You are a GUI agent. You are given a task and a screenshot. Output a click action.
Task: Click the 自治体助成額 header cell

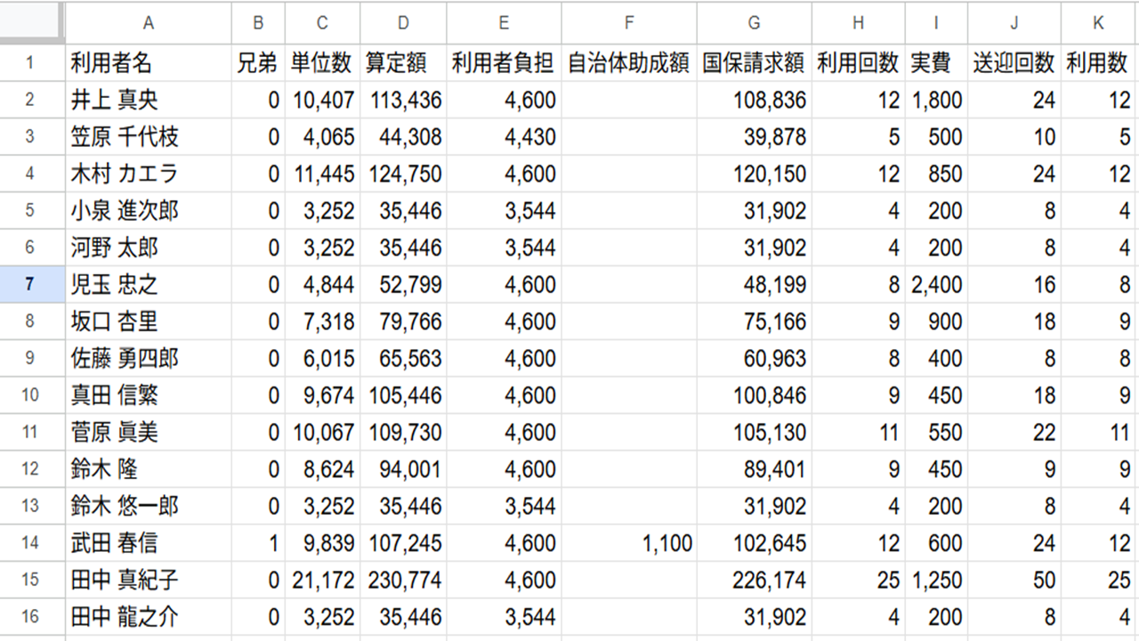tap(628, 63)
